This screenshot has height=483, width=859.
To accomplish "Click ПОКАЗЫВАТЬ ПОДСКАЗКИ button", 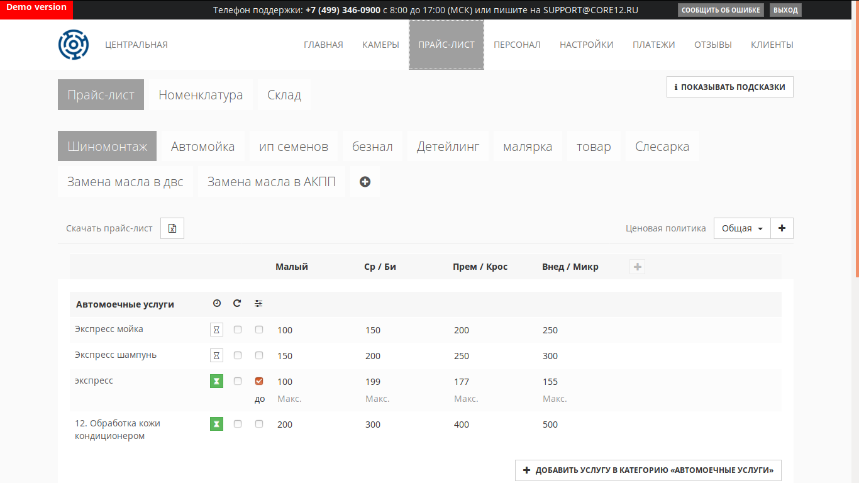I will point(730,87).
